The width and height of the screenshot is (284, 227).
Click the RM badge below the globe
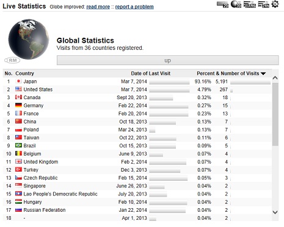12,60
